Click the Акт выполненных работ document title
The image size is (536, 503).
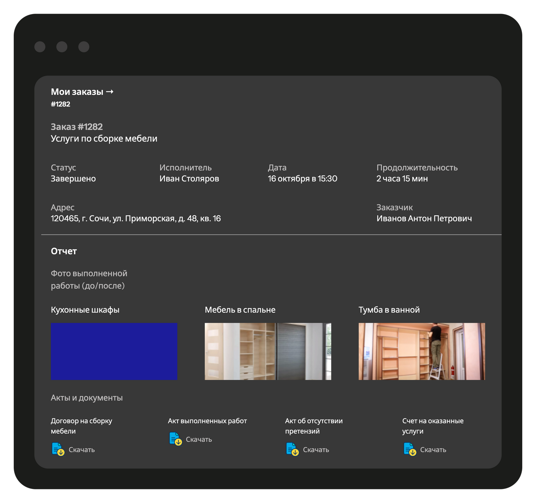(207, 421)
